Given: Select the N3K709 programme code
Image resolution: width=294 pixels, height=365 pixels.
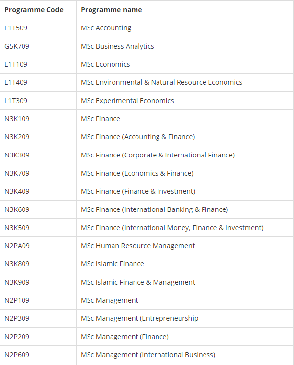Looking at the screenshot, I should (x=17, y=173).
